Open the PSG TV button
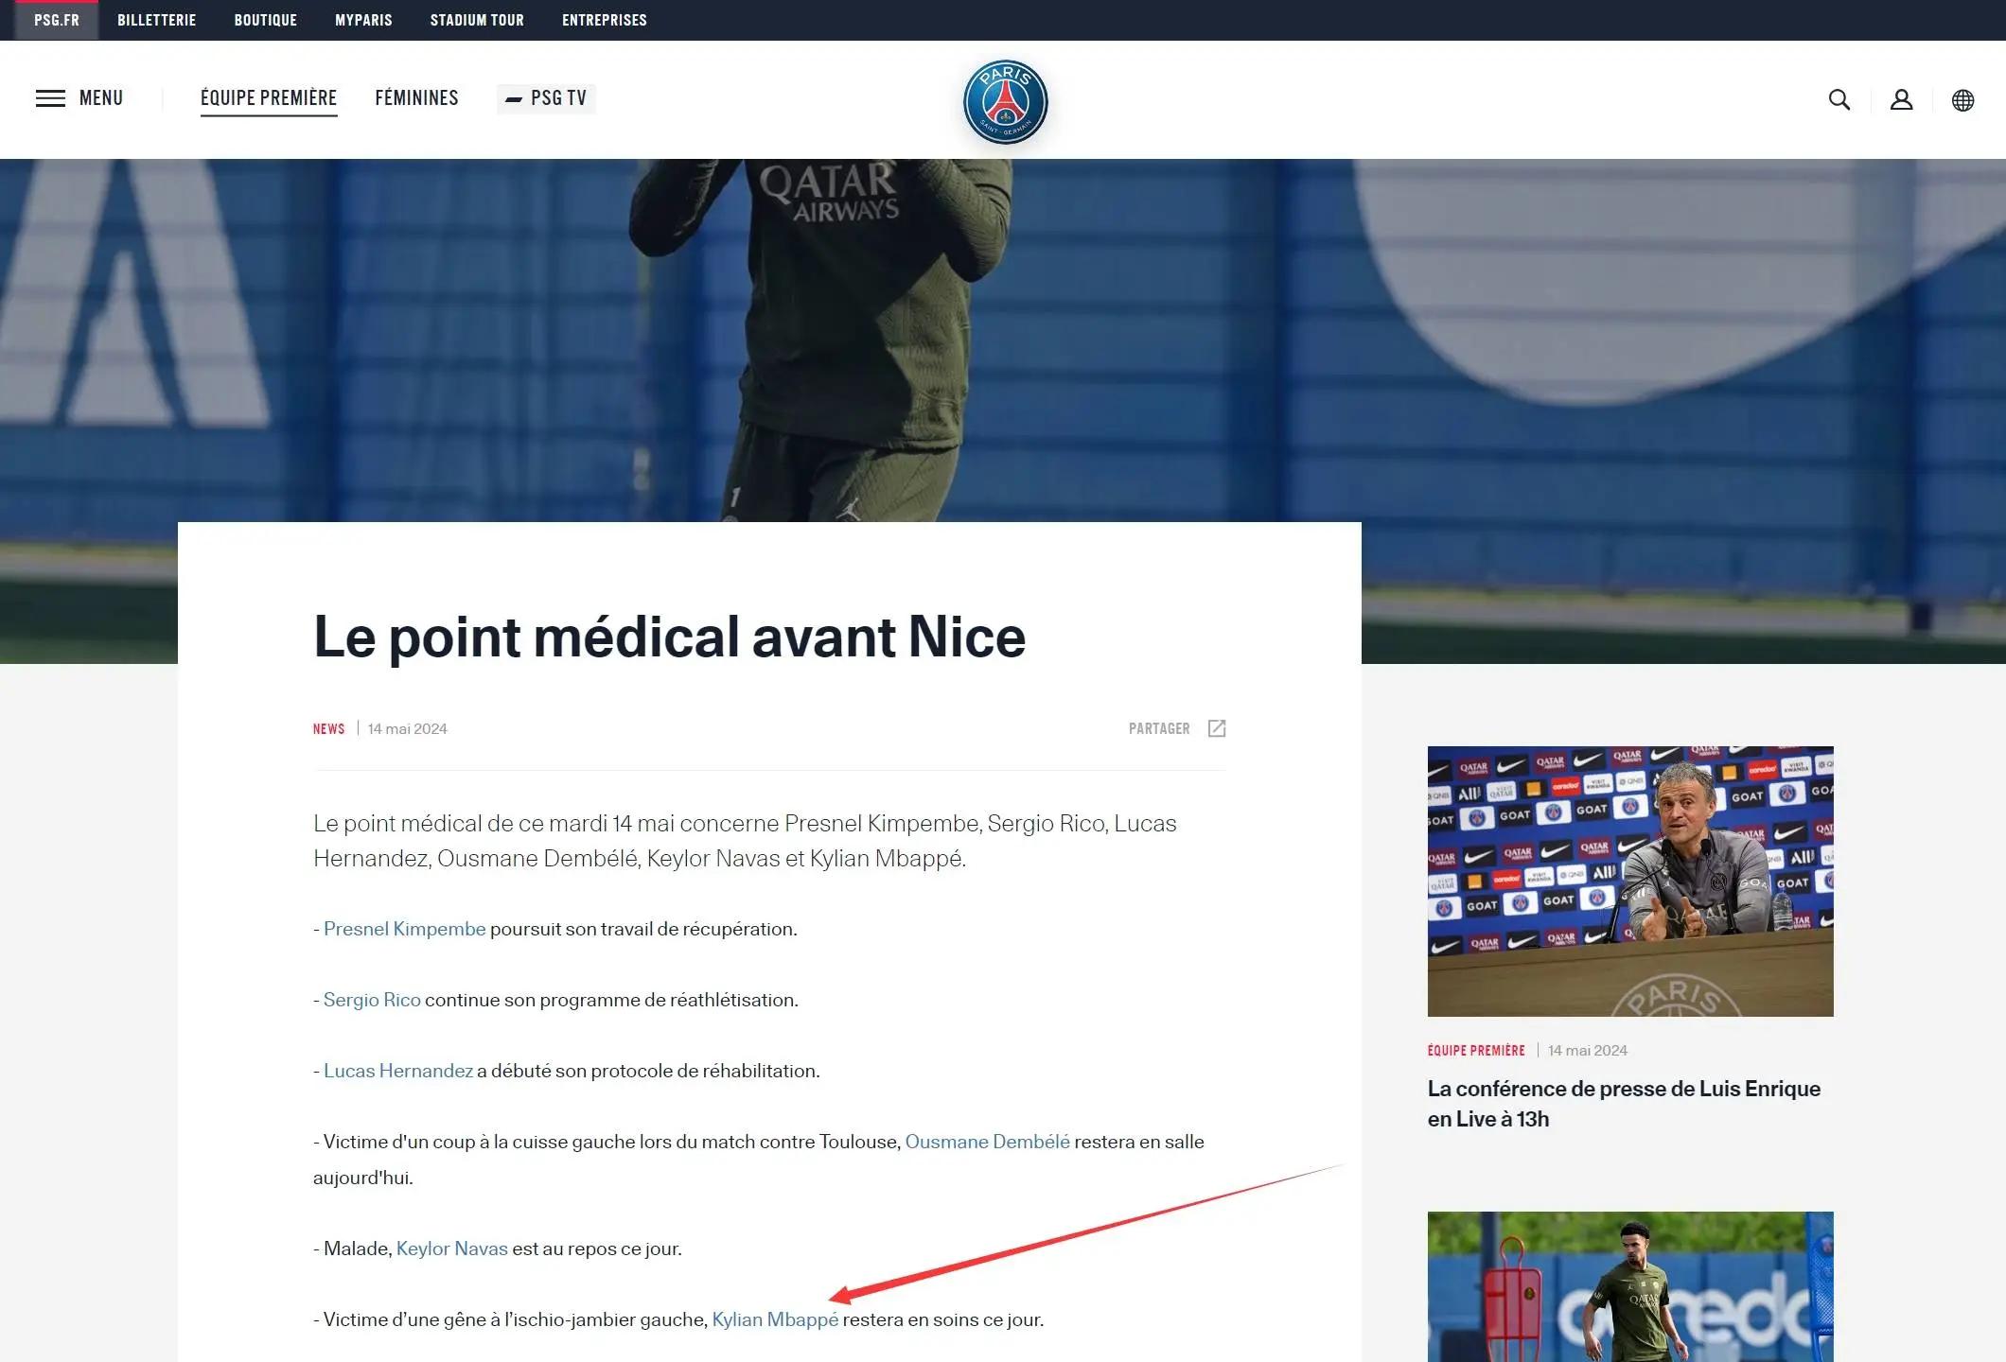The image size is (2006, 1362). click(546, 98)
